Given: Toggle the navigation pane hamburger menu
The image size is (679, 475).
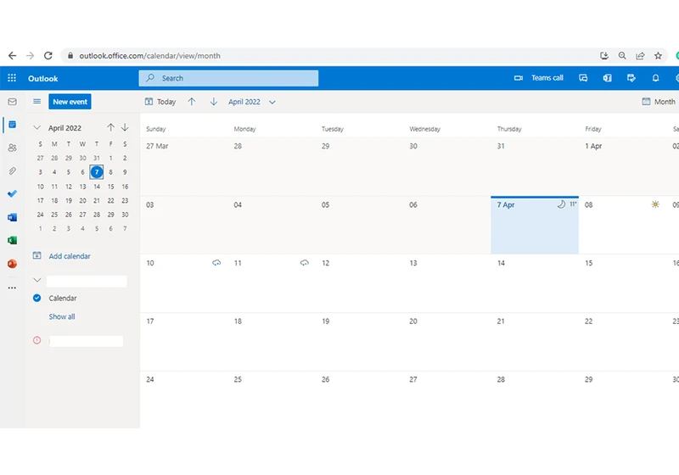Looking at the screenshot, I should coord(36,101).
